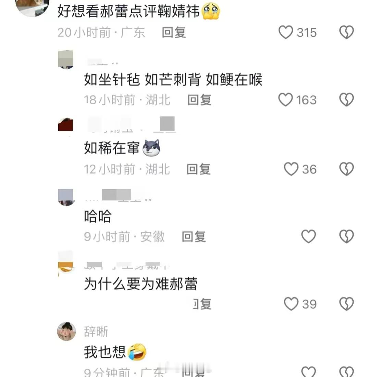Dislike the comment about 郝蕾点评鞠婧祎
The width and height of the screenshot is (370, 377).
(346, 32)
